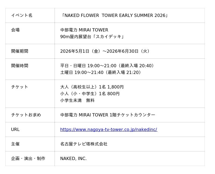The image size is (215, 174).
Task: Click the 中部電力 MIRAI TOWER venue text
Action: click(84, 30)
